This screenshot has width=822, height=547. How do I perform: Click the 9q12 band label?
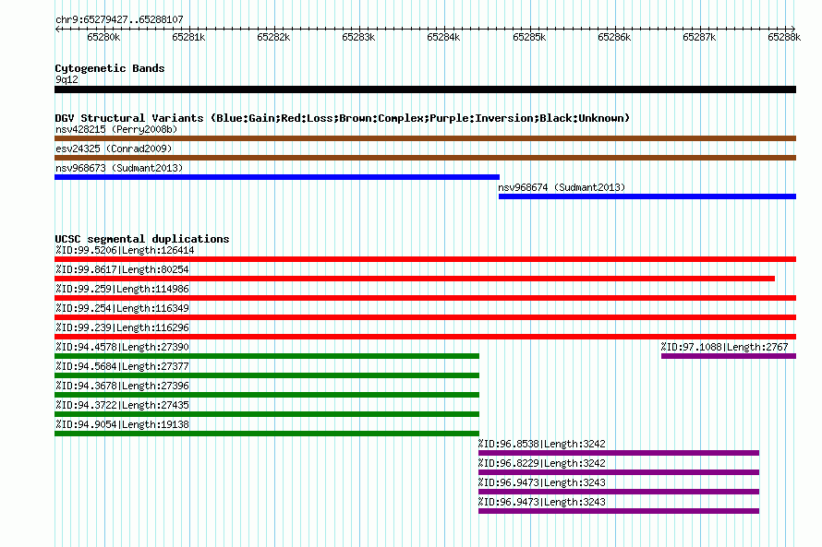pyautogui.click(x=66, y=79)
